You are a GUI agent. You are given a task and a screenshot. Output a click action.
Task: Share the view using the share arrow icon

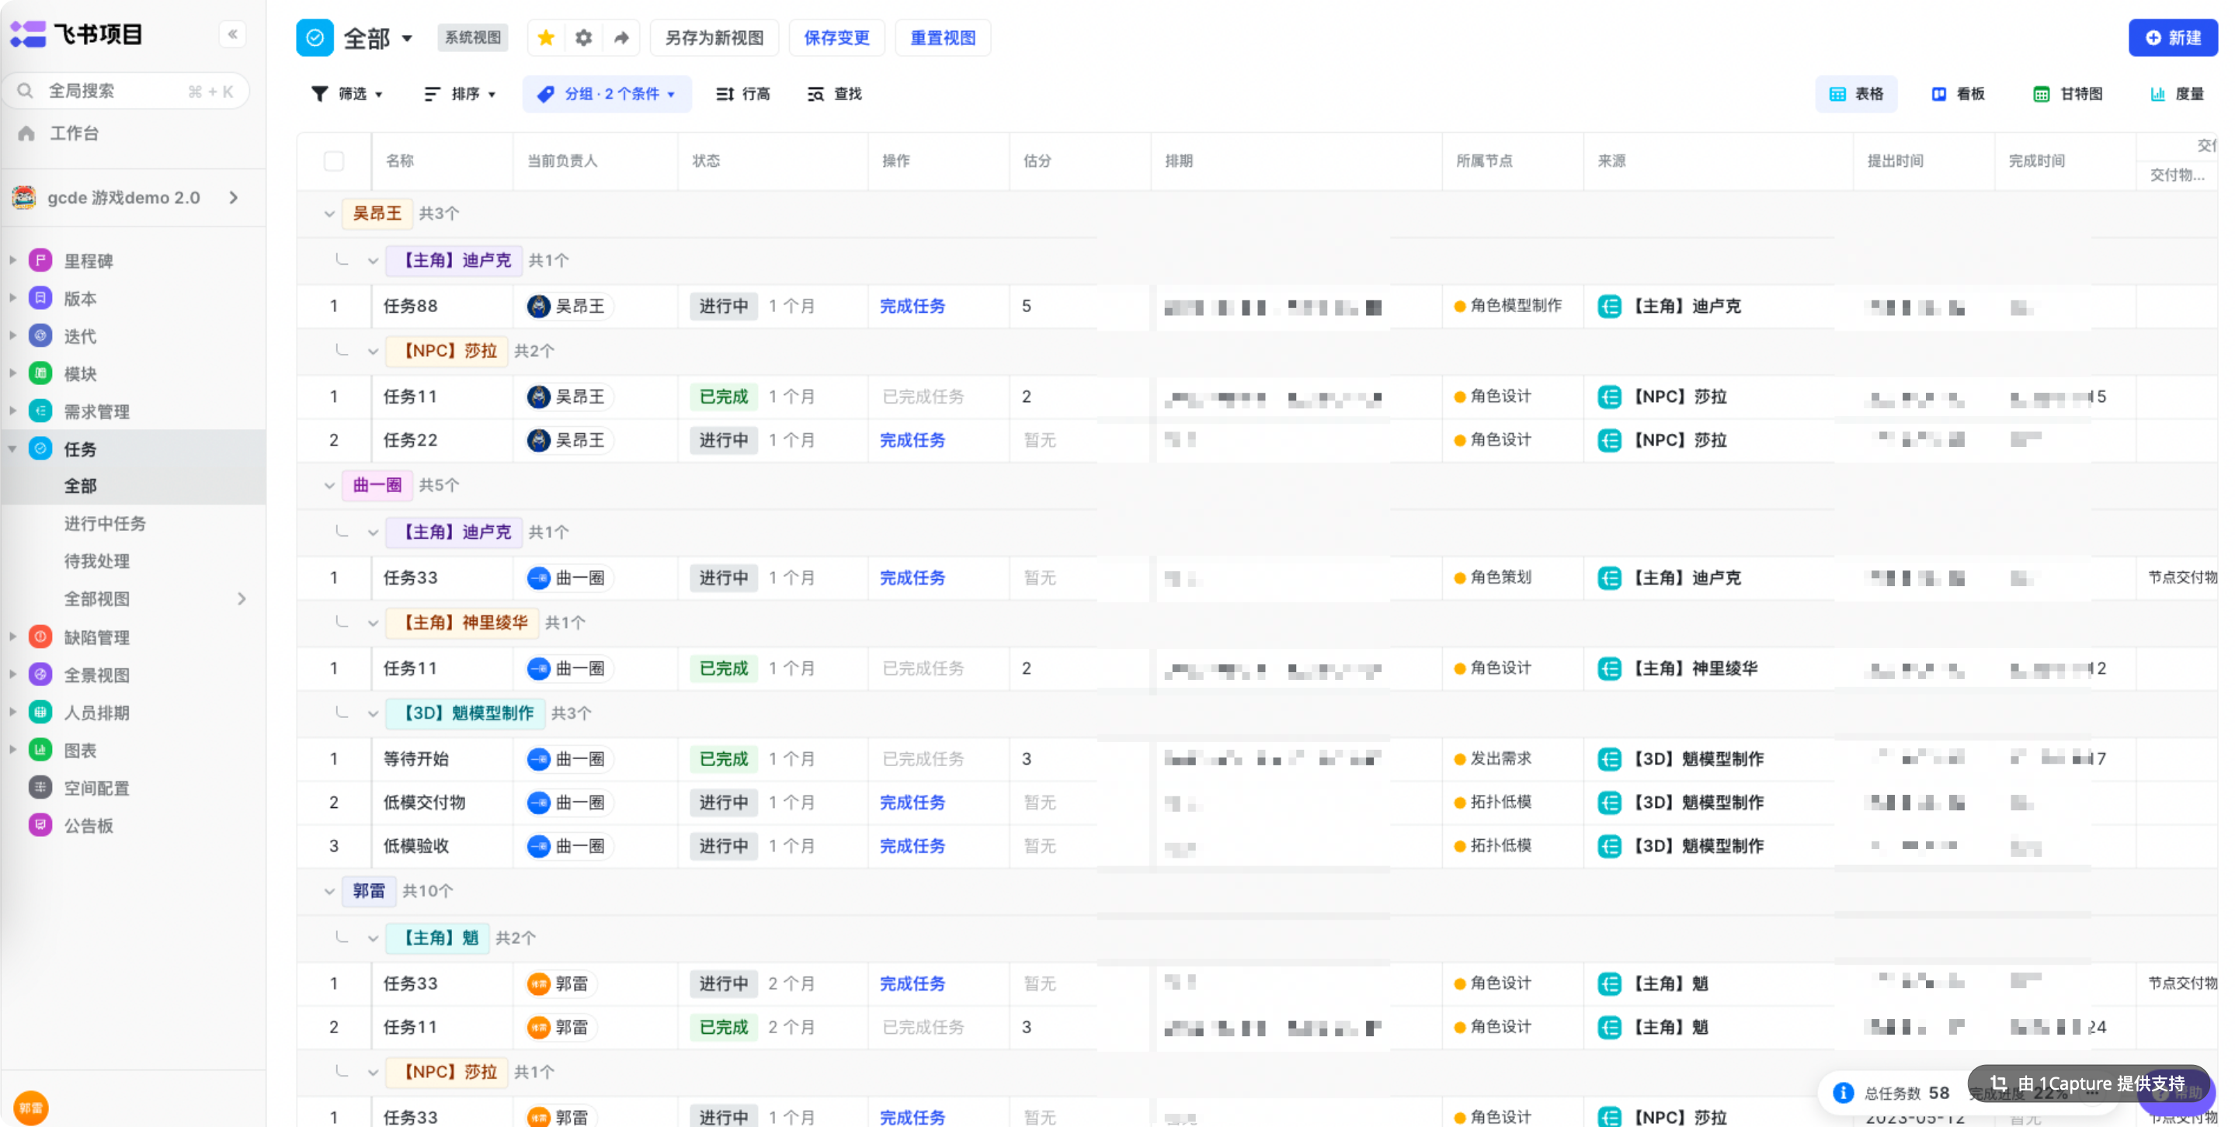click(621, 37)
